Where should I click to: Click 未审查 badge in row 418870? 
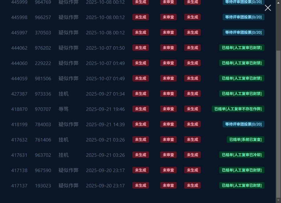click(x=168, y=109)
